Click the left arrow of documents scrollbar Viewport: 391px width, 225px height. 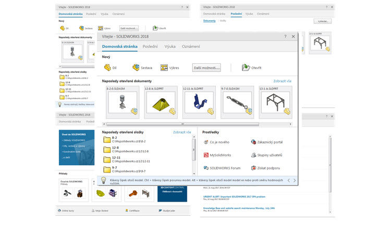104,124
